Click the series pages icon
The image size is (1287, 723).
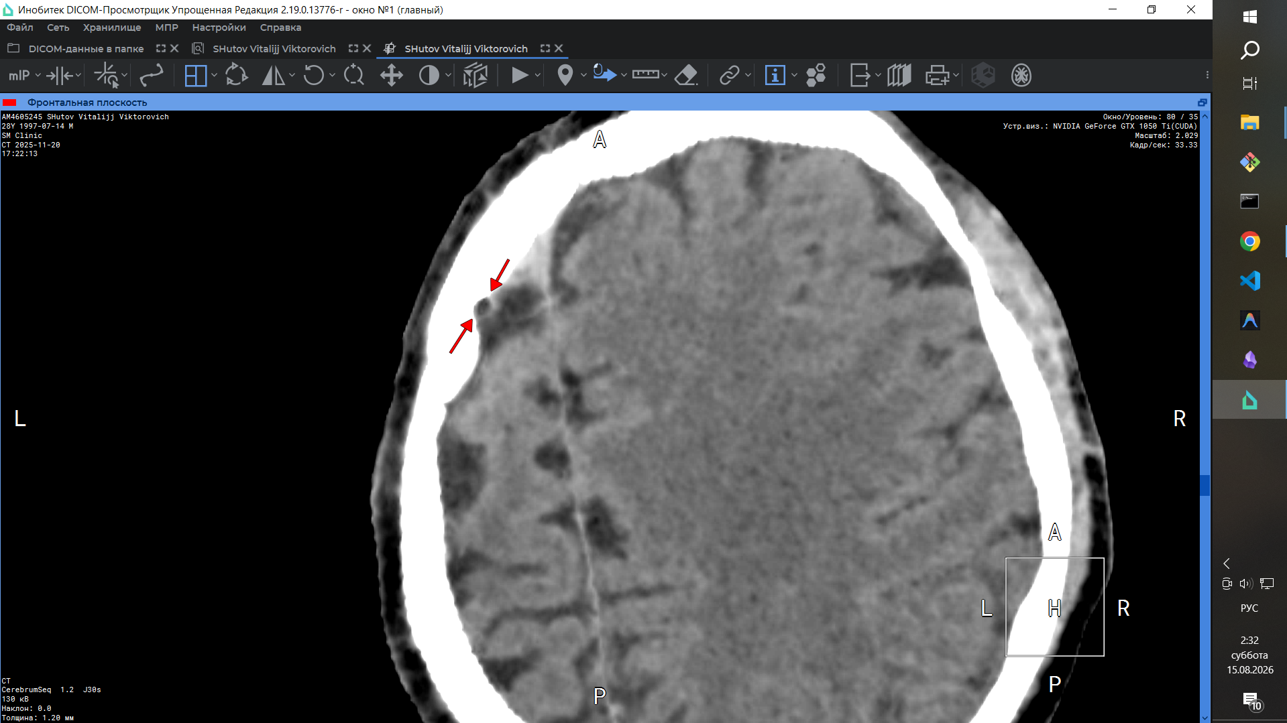point(899,75)
